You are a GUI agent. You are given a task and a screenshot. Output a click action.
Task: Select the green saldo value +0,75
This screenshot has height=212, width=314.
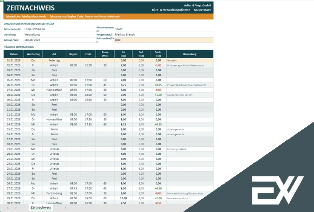158,85
